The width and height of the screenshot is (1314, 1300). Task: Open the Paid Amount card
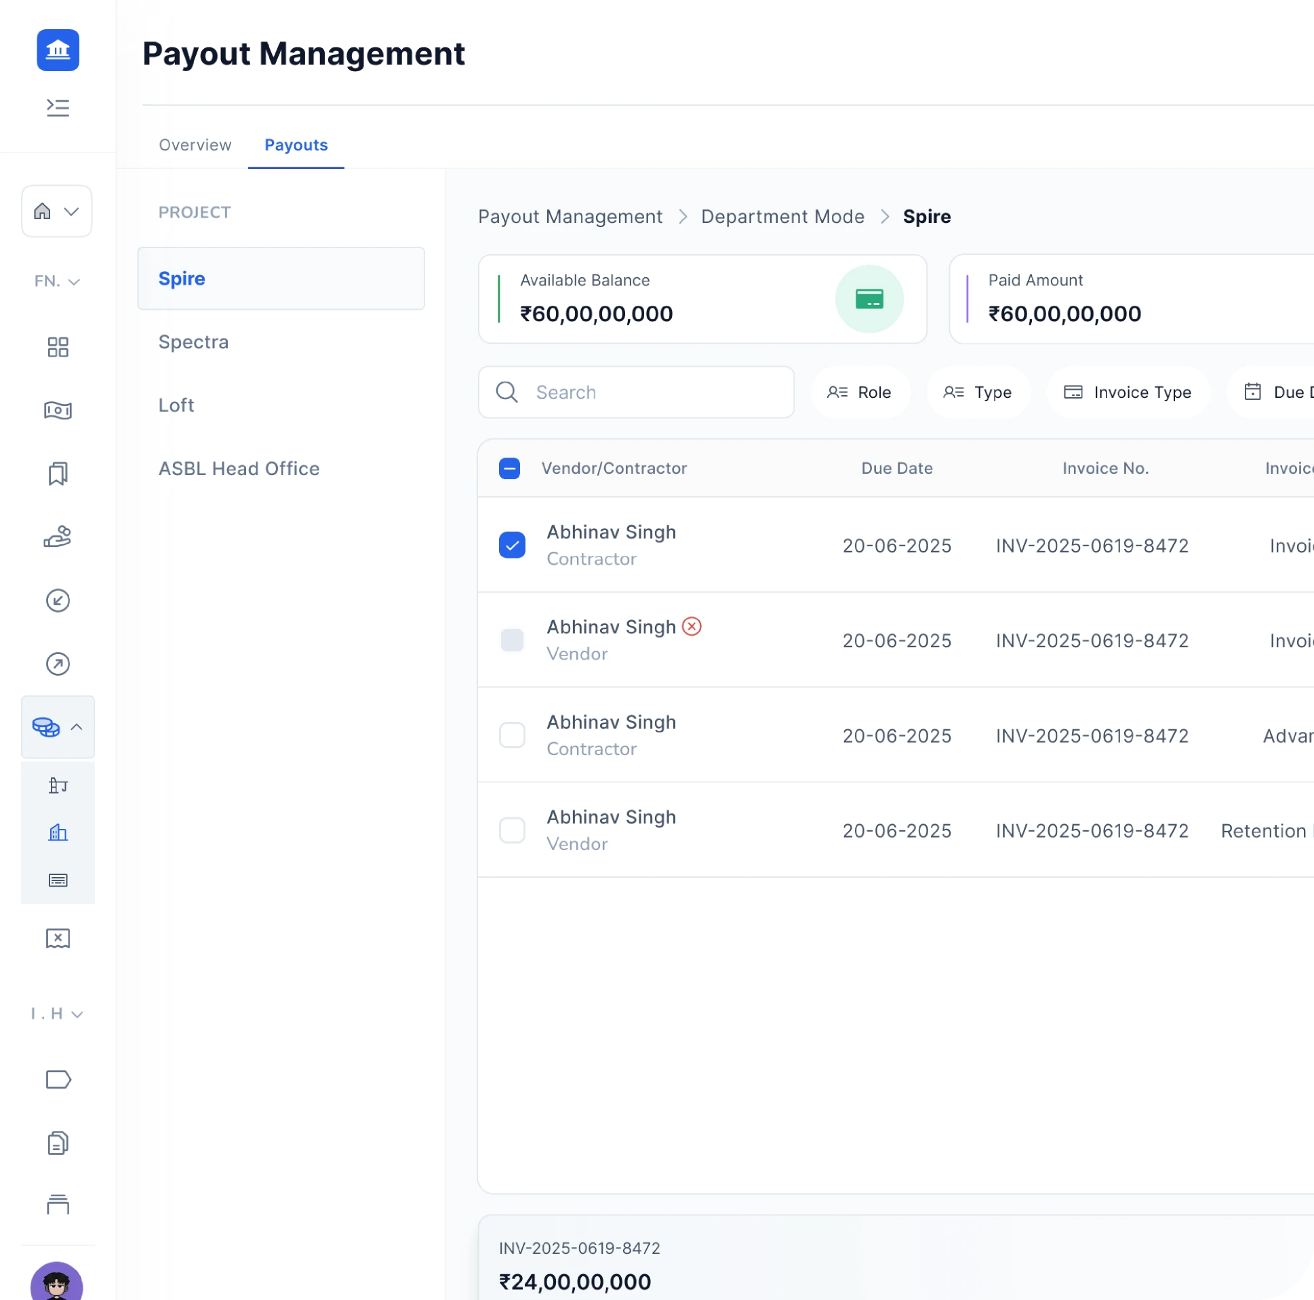pos(1131,299)
